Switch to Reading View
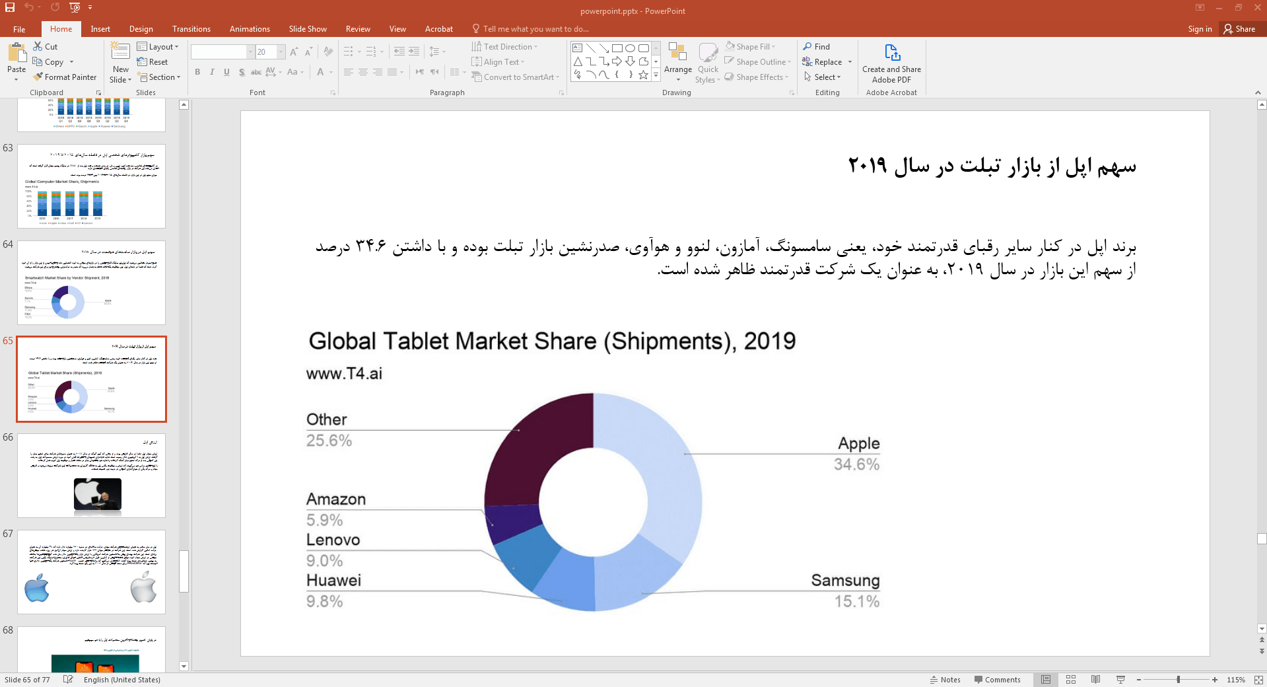Screen dimensions: 1267x687 [1096, 680]
